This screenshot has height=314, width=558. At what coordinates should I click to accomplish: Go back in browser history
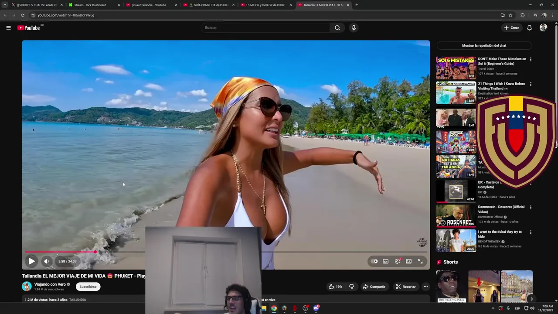pyautogui.click(x=5, y=15)
